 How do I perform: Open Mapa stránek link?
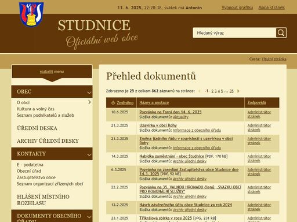click(271, 8)
